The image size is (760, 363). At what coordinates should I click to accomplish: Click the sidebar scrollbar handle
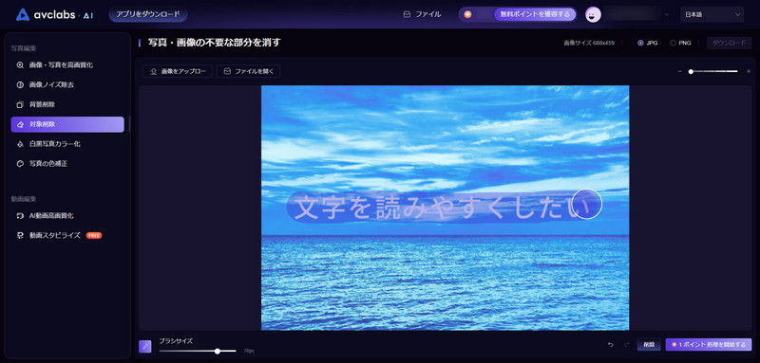129,124
